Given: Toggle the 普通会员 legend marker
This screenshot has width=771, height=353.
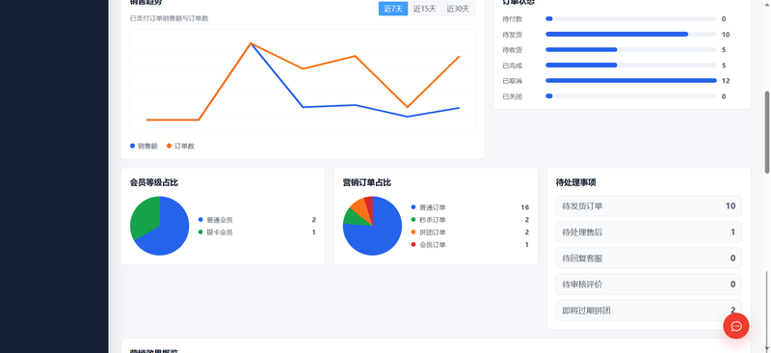Looking at the screenshot, I should (200, 220).
